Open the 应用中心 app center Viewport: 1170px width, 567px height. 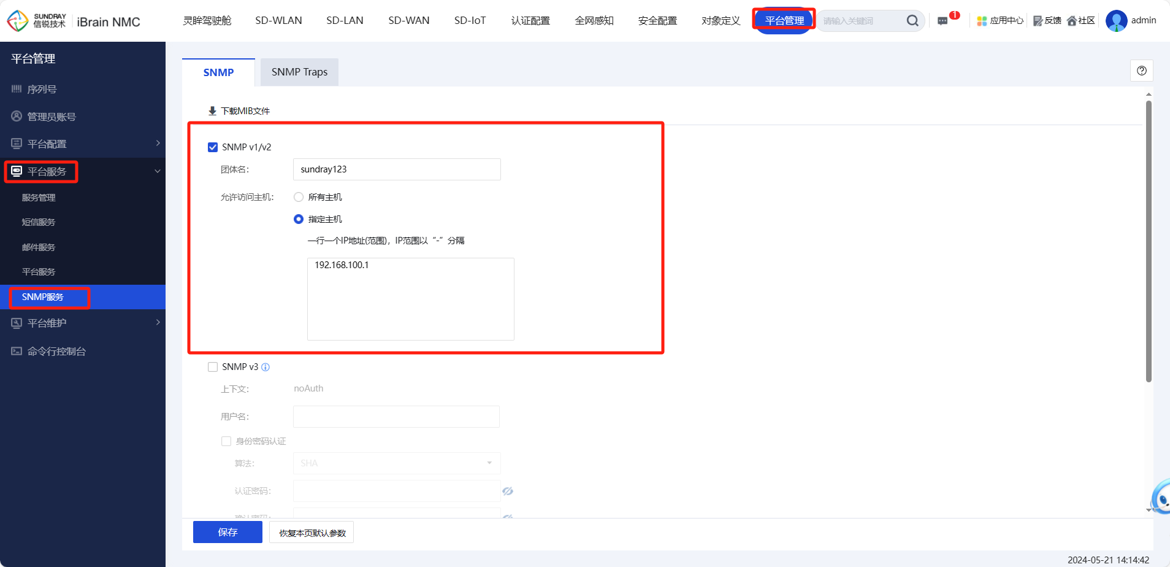click(x=1000, y=21)
